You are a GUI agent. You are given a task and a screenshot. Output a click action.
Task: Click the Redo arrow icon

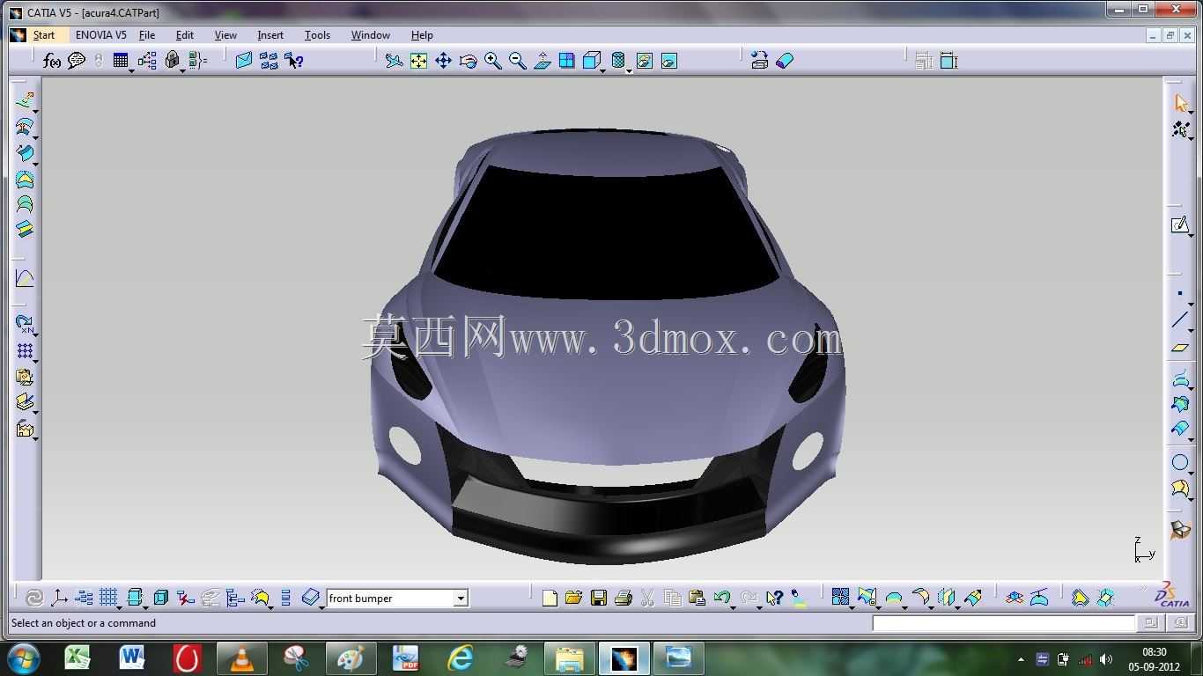pyautogui.click(x=749, y=599)
